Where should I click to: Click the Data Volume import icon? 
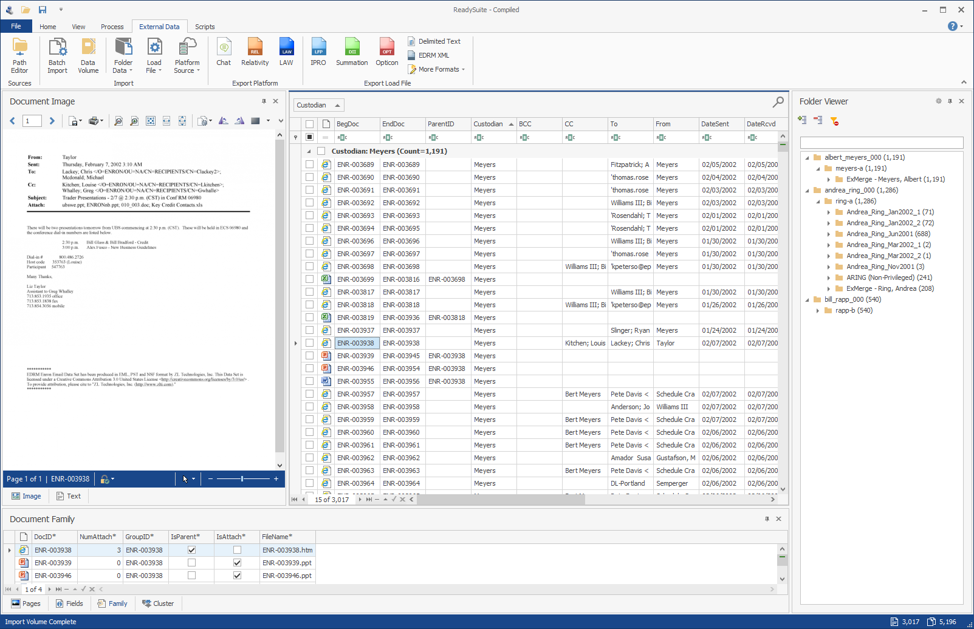point(88,55)
